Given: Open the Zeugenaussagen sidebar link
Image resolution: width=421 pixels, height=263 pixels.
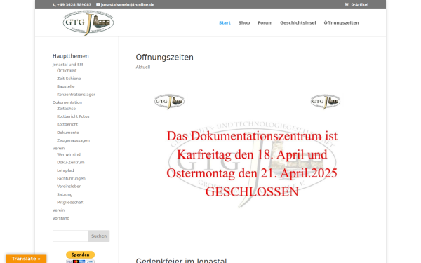Looking at the screenshot, I should 73,140.
